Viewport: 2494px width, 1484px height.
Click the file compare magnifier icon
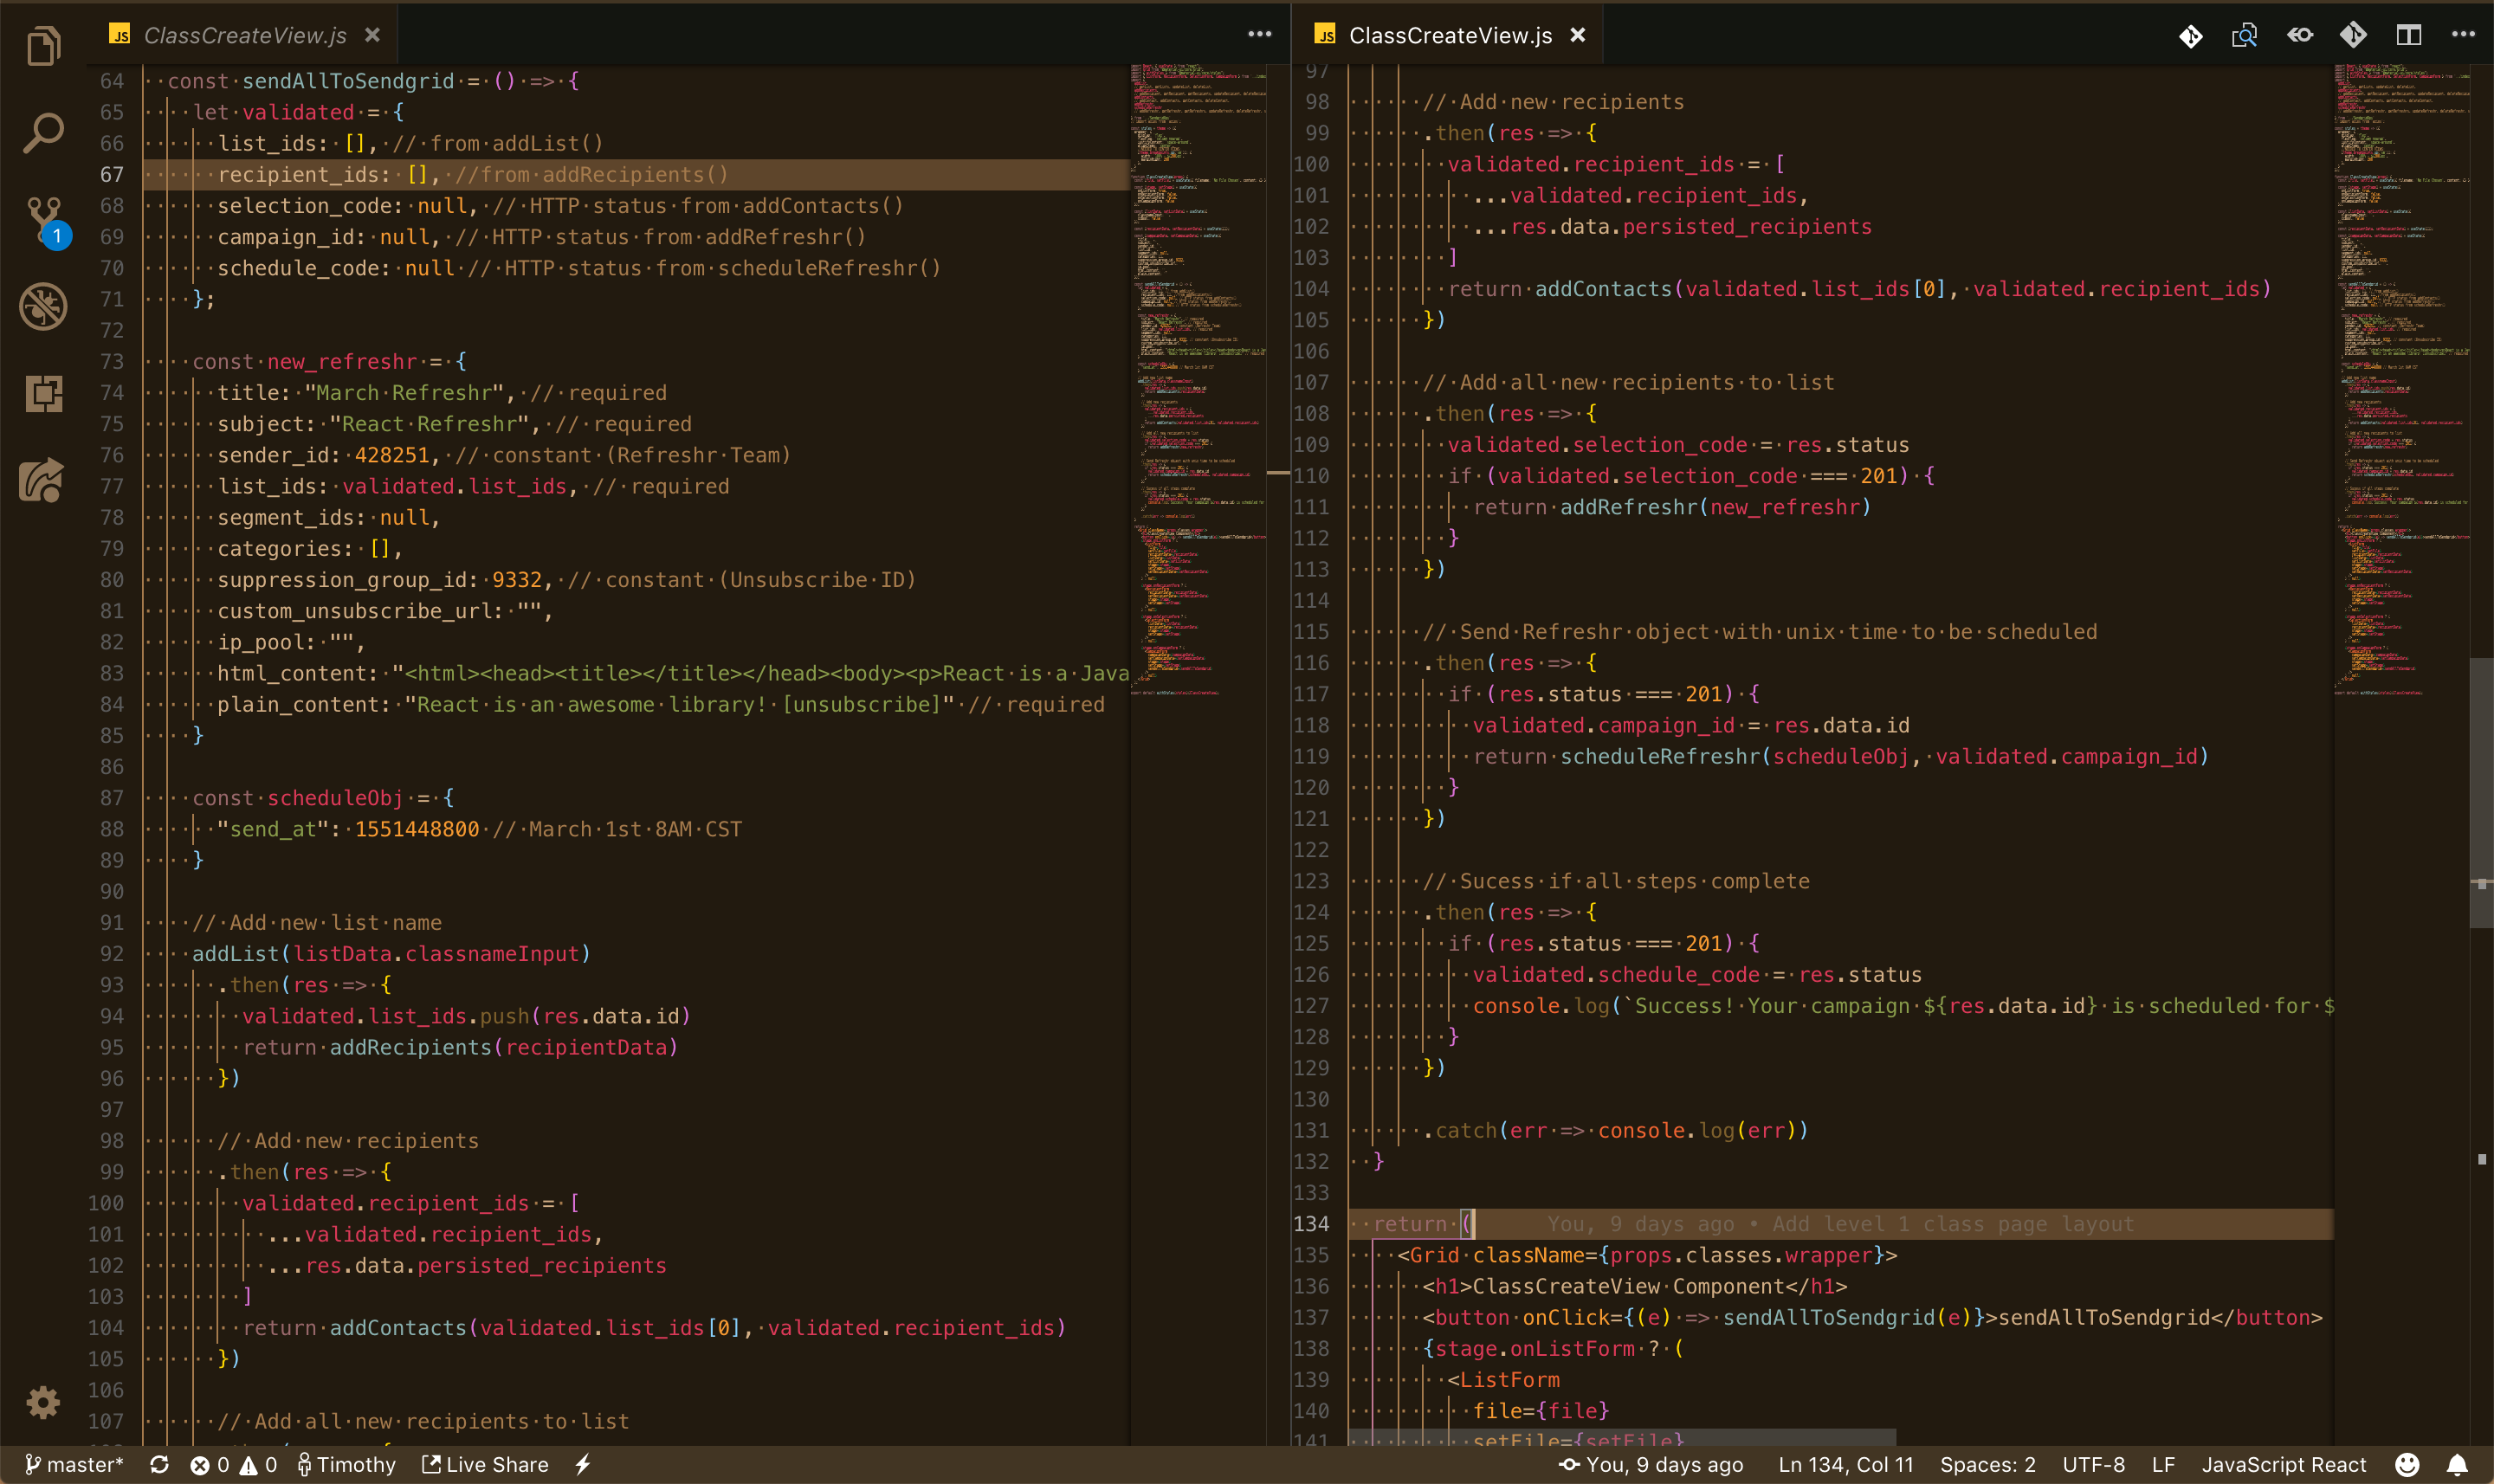tap(2244, 36)
